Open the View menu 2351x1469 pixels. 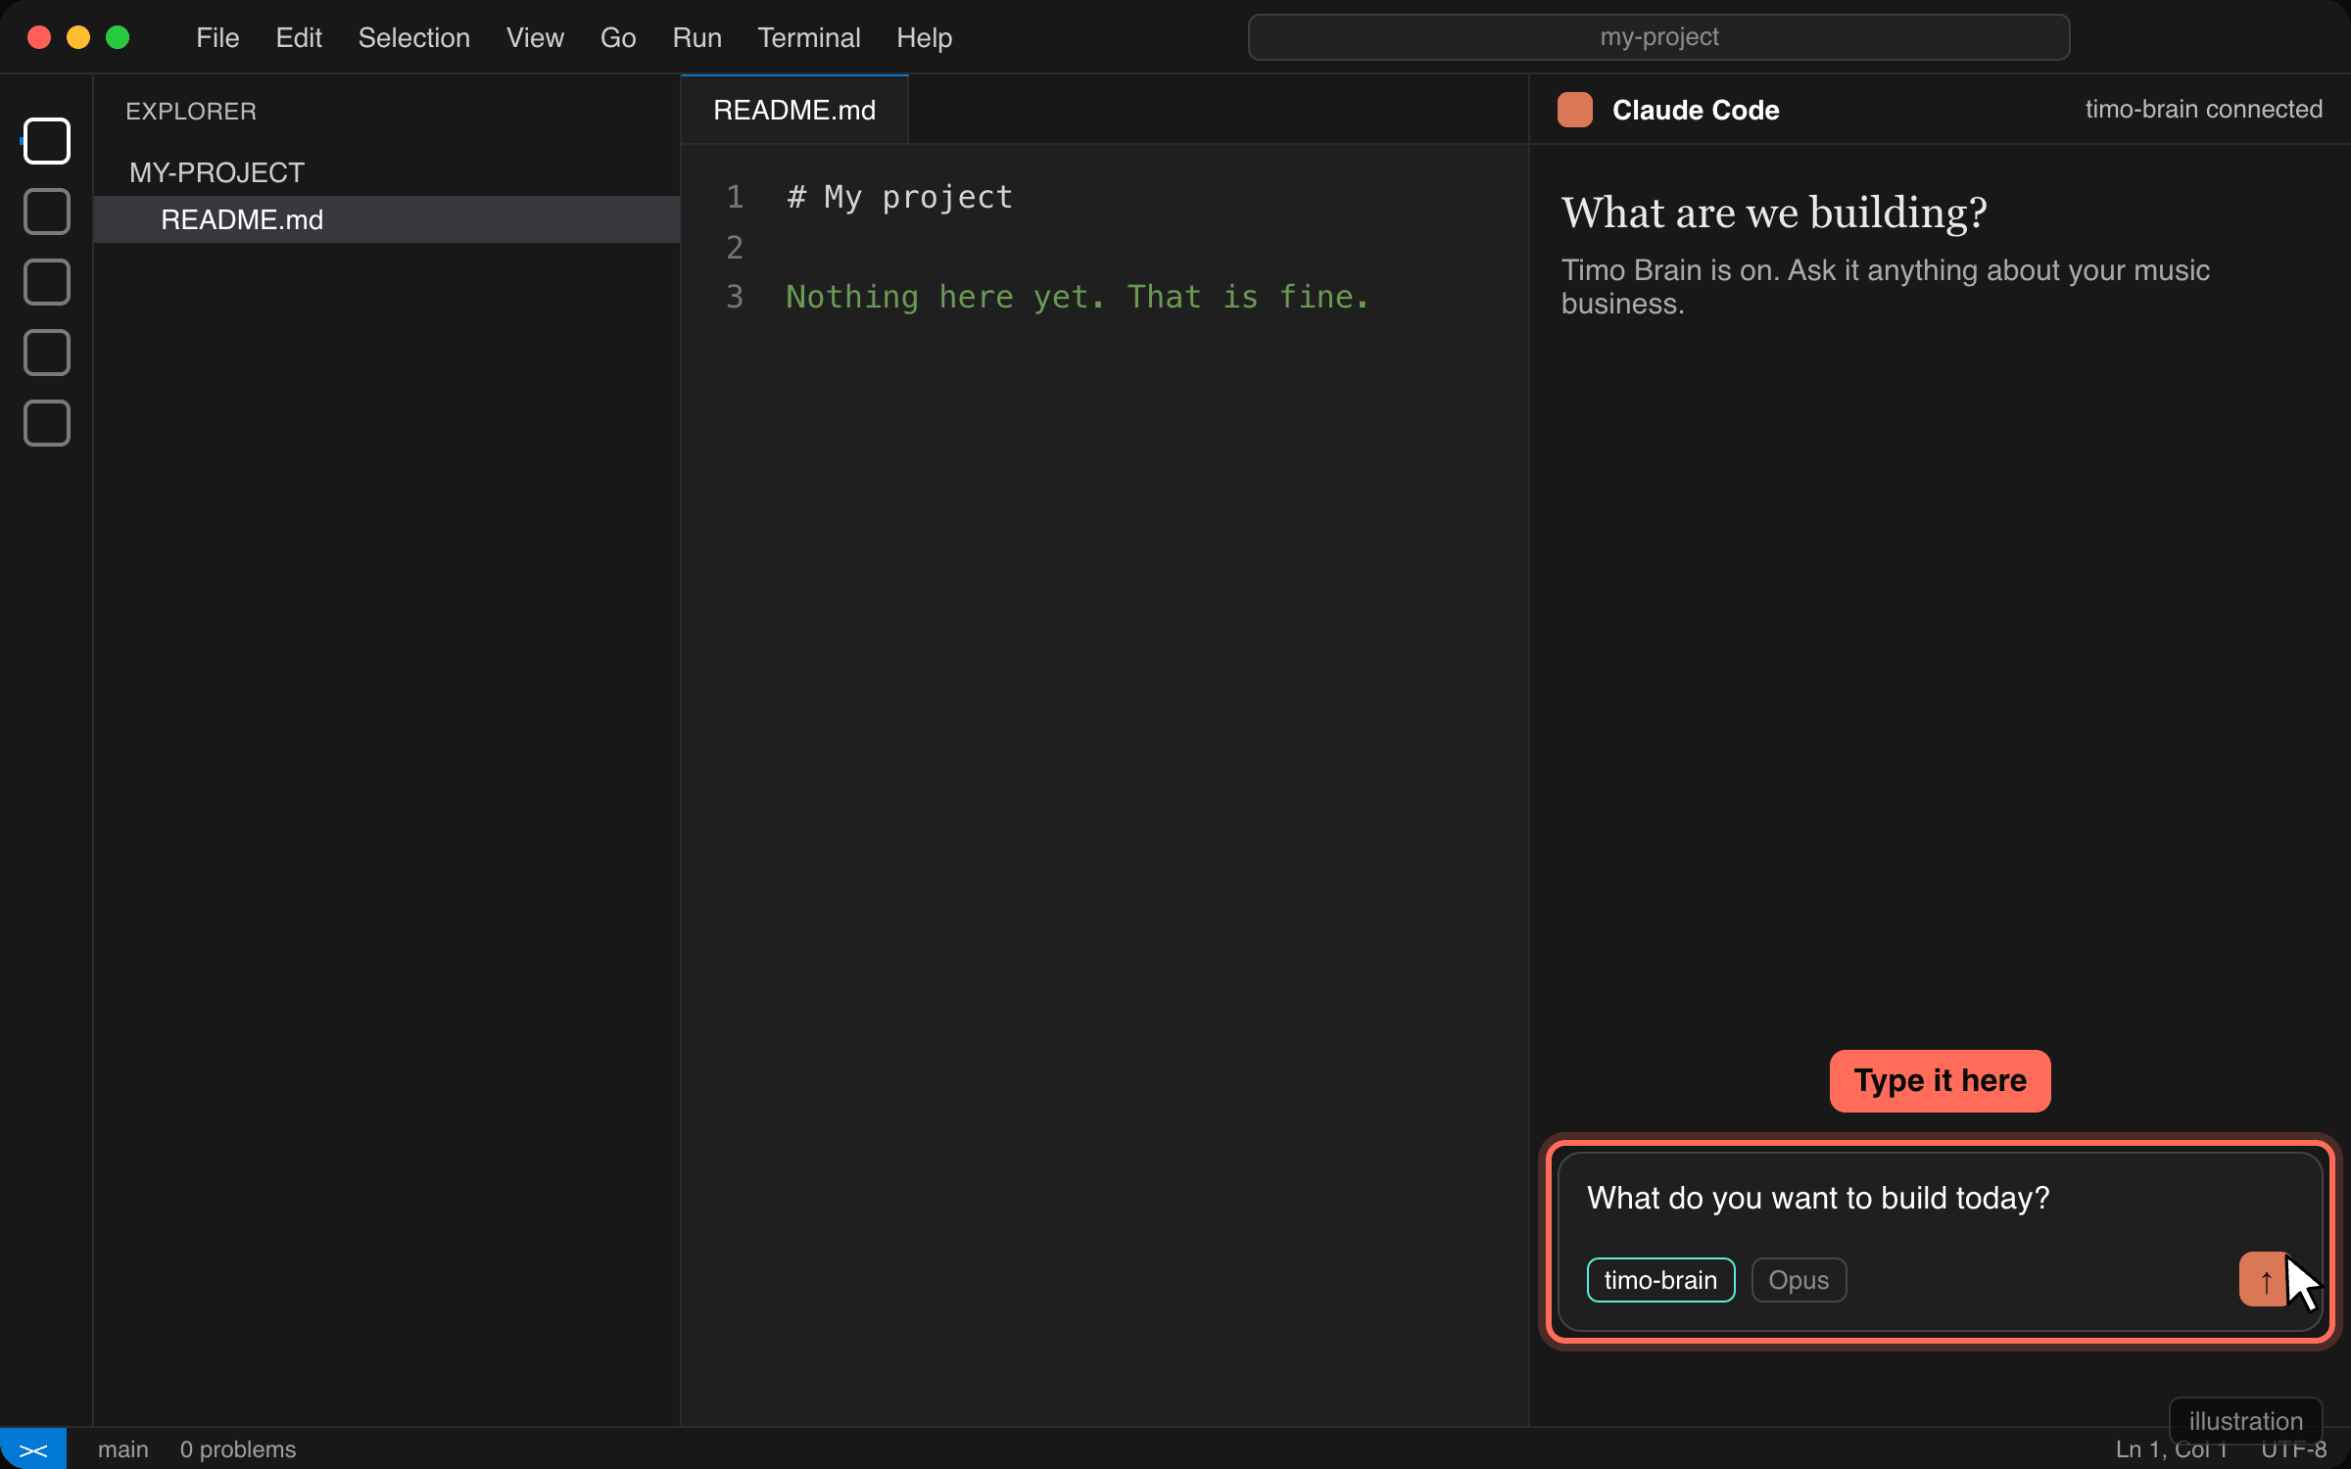coord(535,37)
